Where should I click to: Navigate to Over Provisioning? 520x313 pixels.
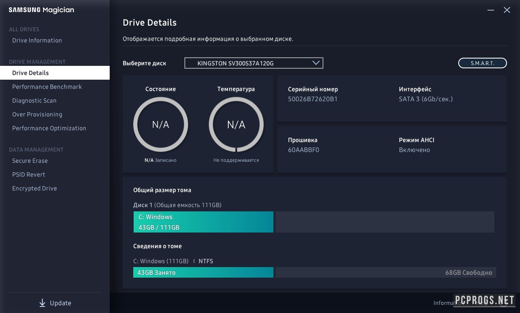(37, 115)
